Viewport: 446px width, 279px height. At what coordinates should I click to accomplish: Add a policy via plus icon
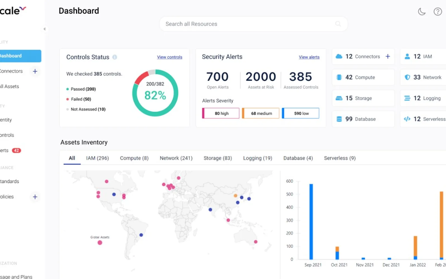pos(35,197)
